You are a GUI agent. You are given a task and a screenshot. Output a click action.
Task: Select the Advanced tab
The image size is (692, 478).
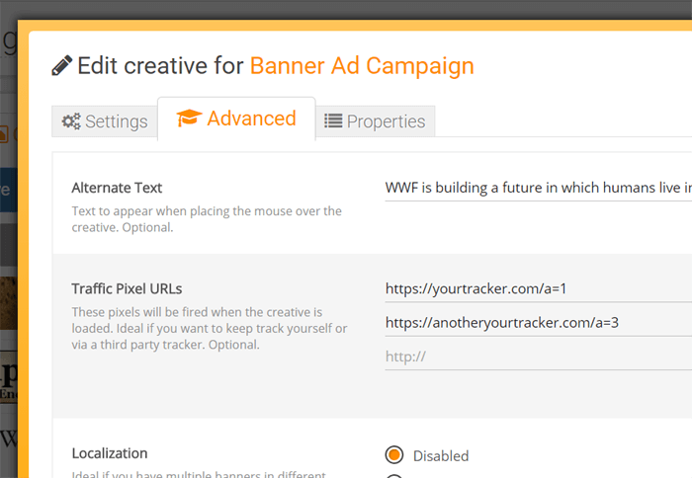(236, 119)
